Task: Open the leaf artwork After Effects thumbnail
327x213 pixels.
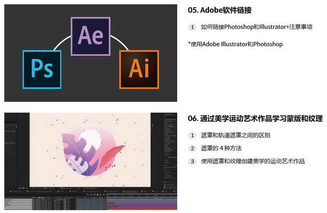Action: [x=91, y=161]
